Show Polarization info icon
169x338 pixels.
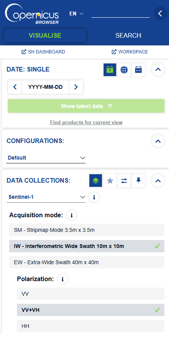pos(63,279)
